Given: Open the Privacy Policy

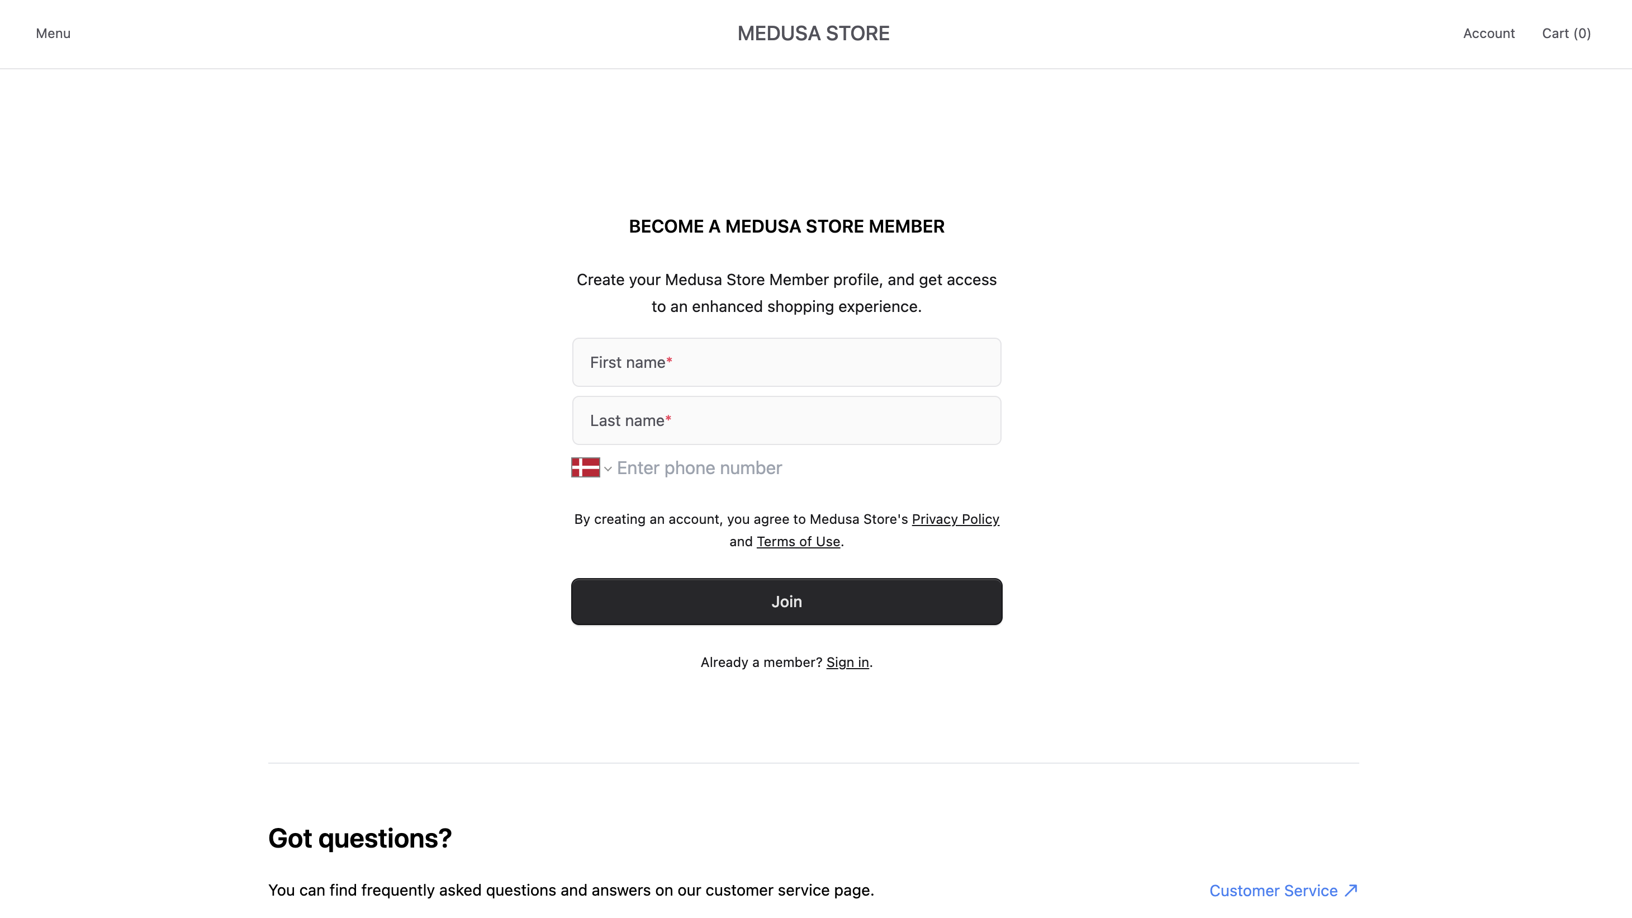Looking at the screenshot, I should 955,519.
